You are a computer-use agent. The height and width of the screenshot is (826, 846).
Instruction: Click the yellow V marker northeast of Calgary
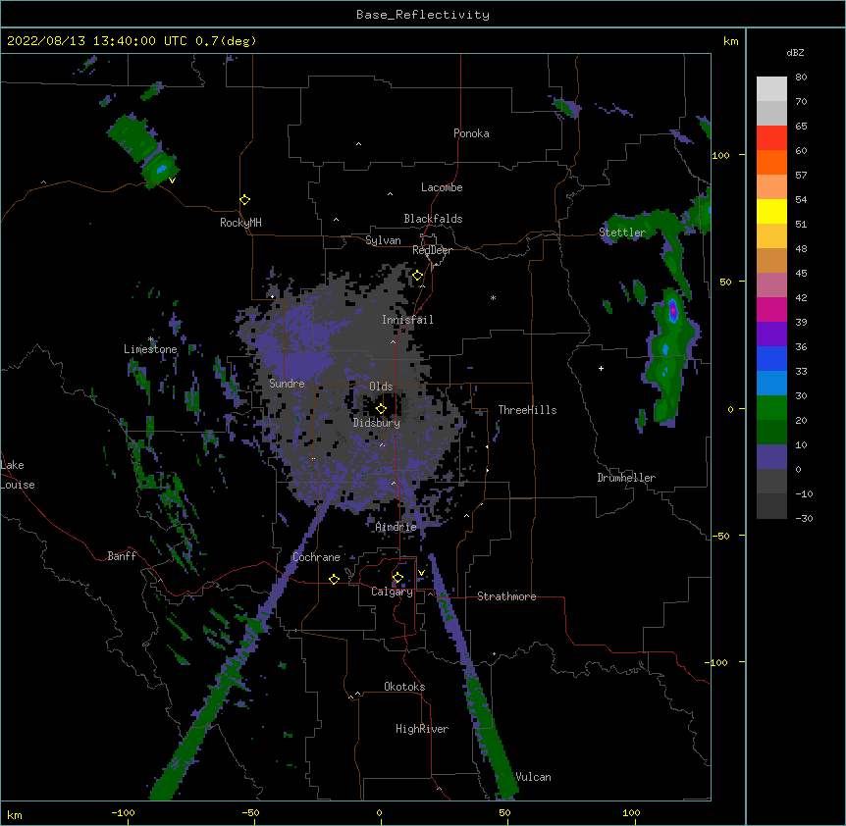click(421, 573)
